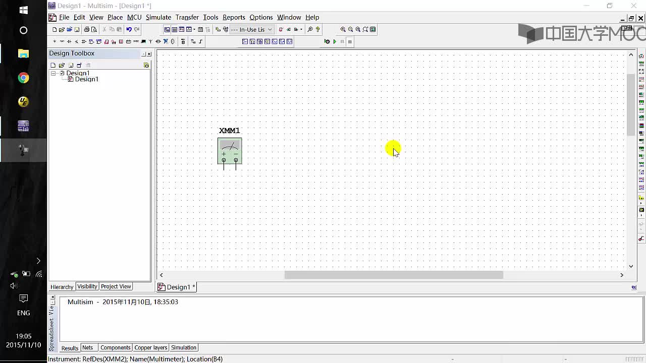Collapse the Design1 tree node

click(53, 73)
